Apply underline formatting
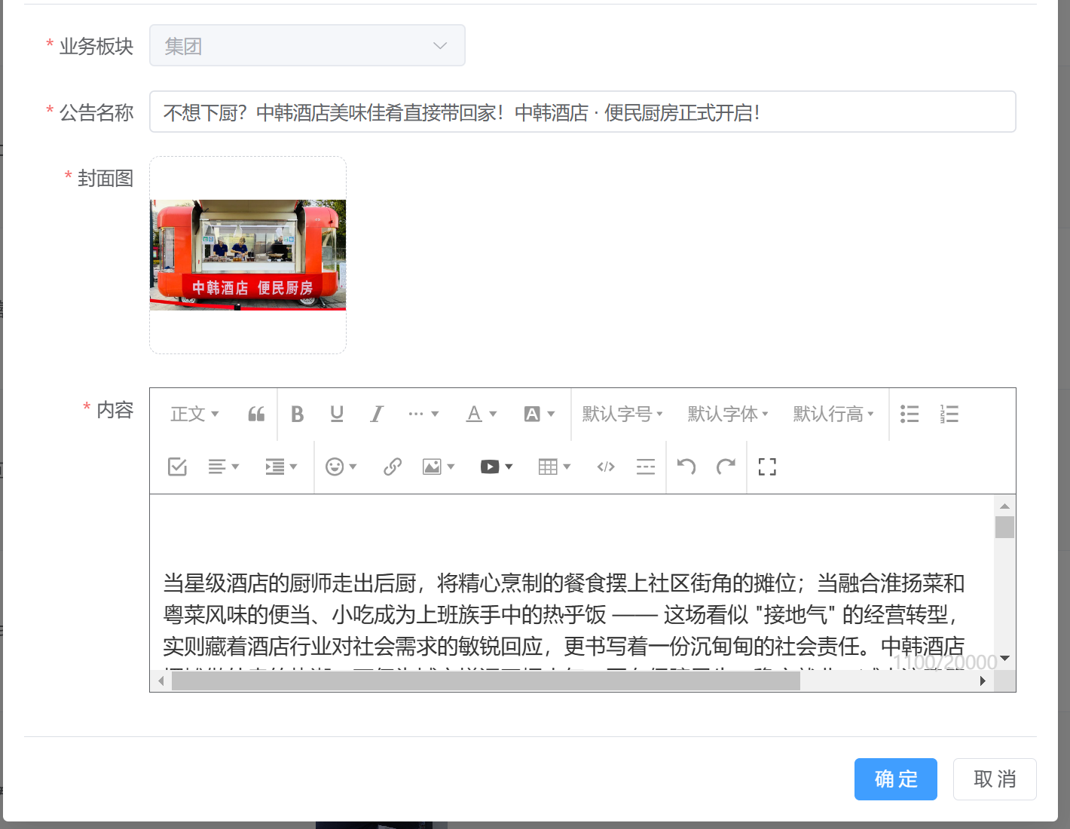The height and width of the screenshot is (829, 1070). 337,414
